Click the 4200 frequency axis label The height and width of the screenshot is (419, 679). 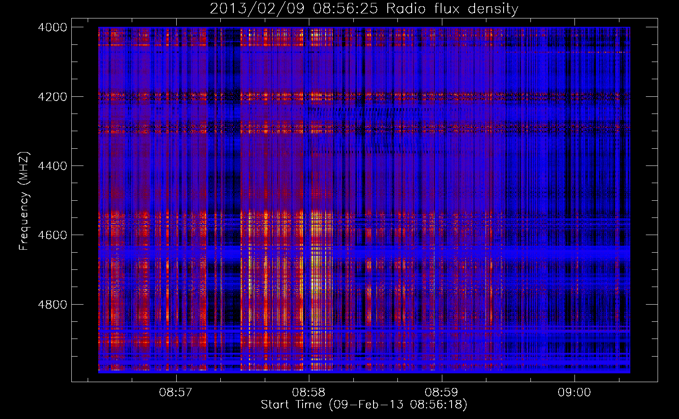(52, 97)
